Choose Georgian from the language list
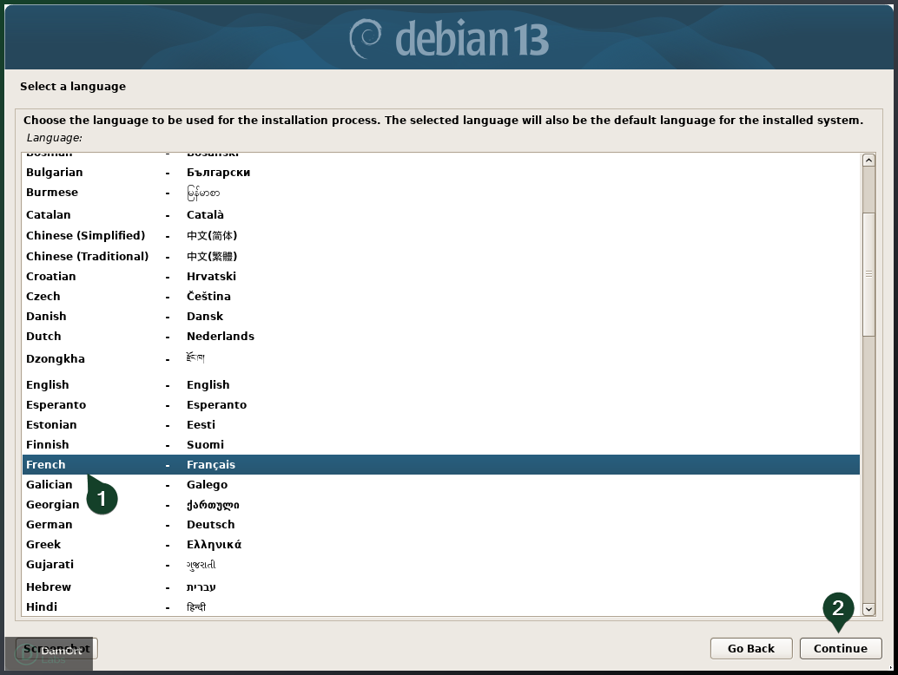The image size is (898, 675). coord(130,504)
